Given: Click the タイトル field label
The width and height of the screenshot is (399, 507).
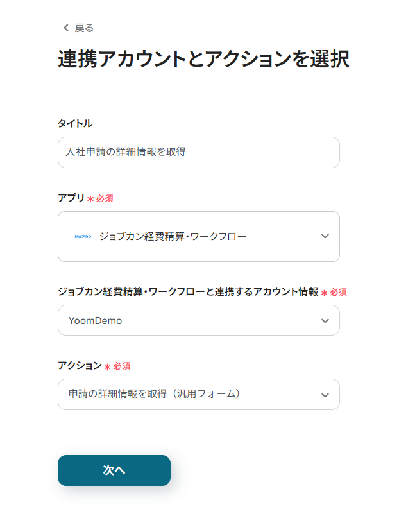Looking at the screenshot, I should pos(75,123).
